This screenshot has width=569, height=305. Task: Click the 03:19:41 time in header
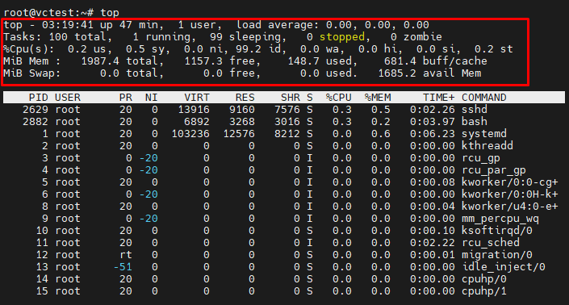click(x=68, y=25)
